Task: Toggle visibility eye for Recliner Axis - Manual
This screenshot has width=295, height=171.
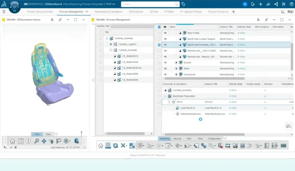Action: (x=165, y=56)
